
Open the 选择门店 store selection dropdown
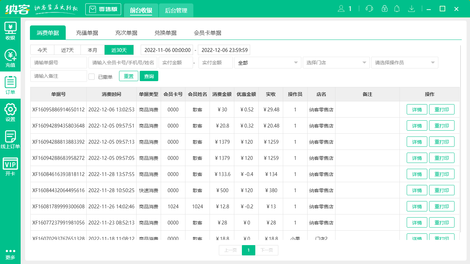[x=336, y=63]
